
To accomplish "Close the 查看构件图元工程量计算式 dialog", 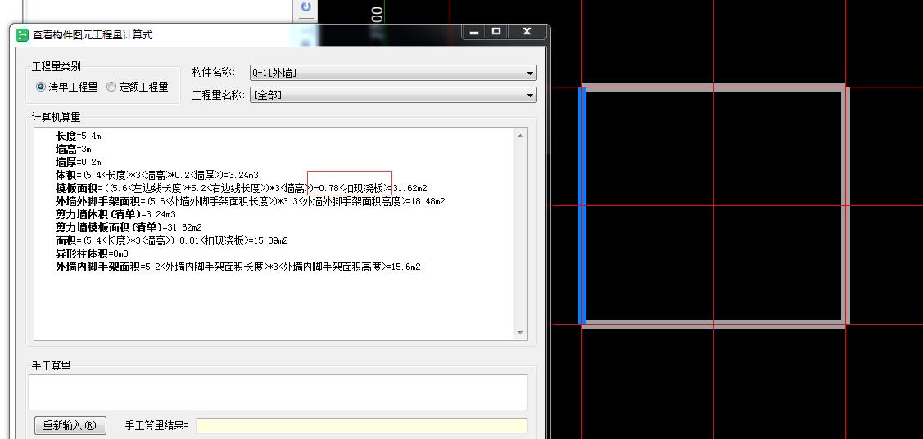I will tap(527, 32).
